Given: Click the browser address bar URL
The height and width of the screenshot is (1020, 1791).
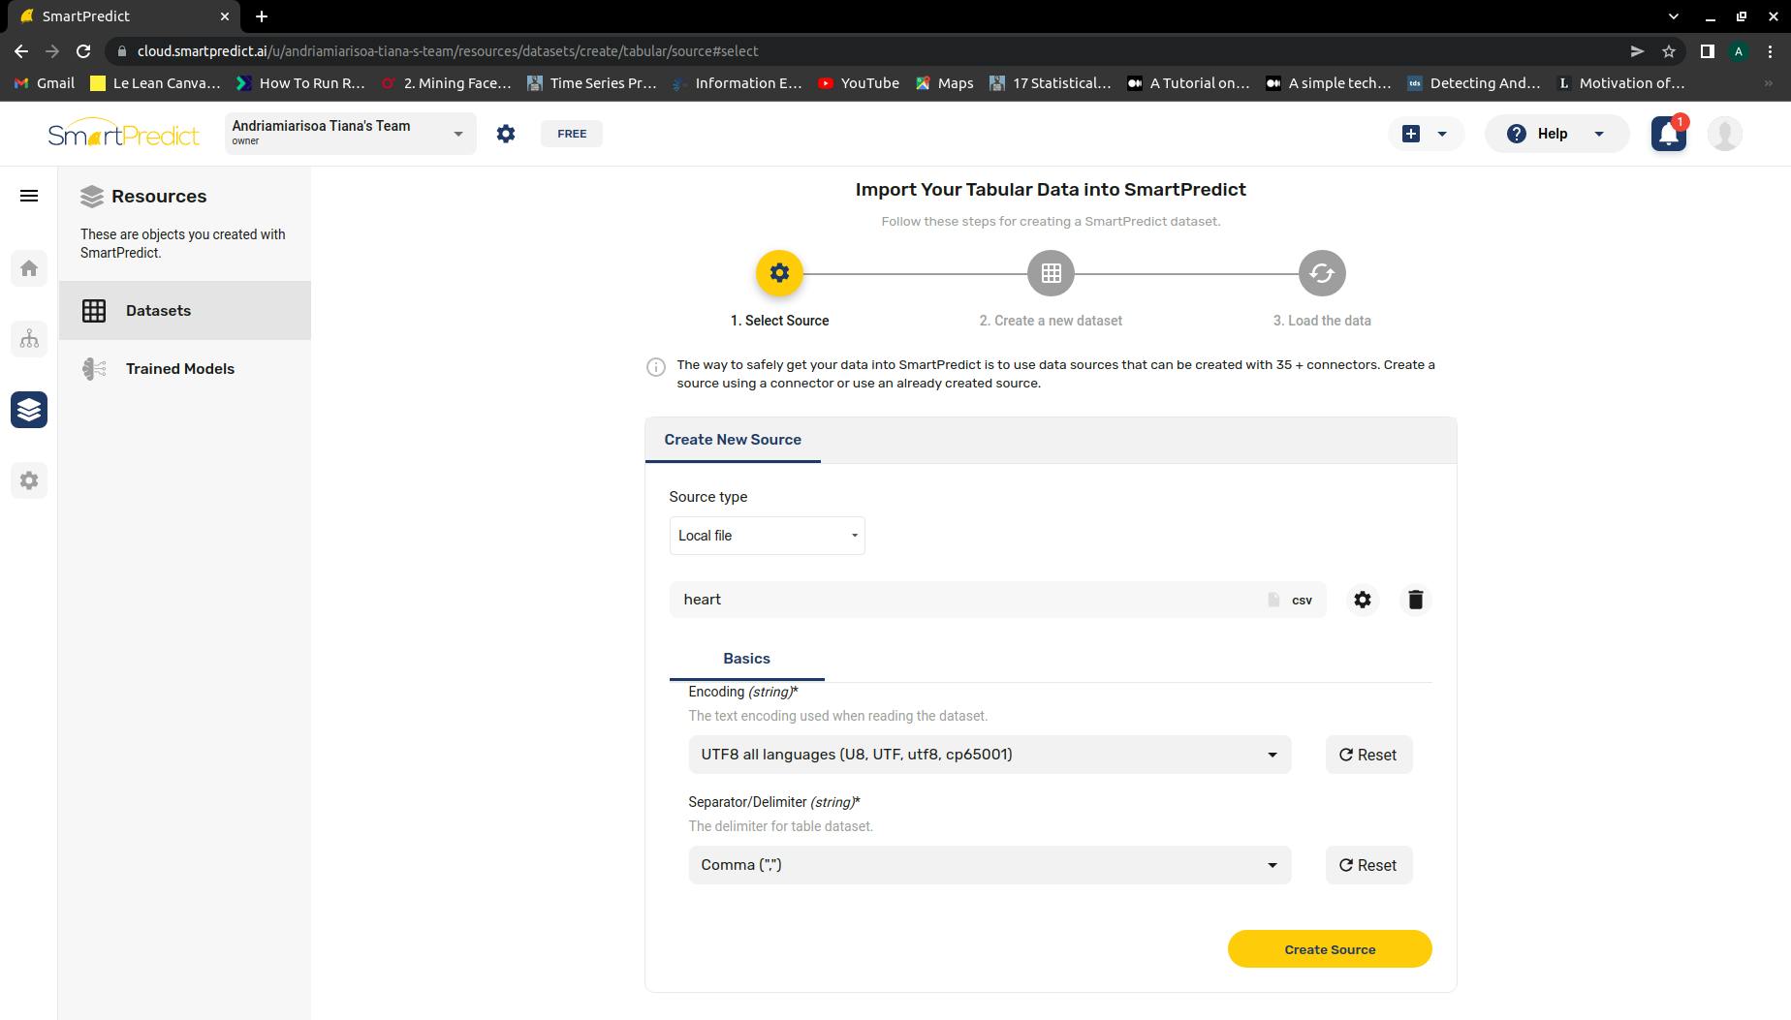Looking at the screenshot, I should pyautogui.click(x=448, y=51).
